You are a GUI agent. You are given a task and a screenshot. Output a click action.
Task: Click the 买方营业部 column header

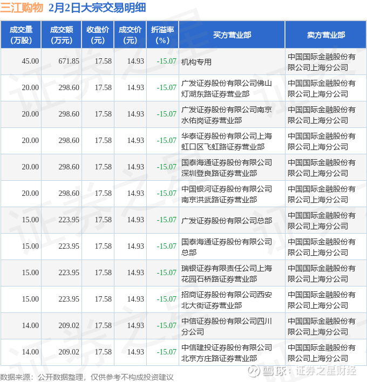pyautogui.click(x=232, y=35)
